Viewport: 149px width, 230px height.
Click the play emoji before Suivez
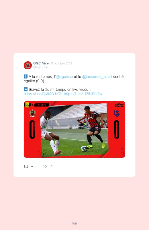coord(26,89)
